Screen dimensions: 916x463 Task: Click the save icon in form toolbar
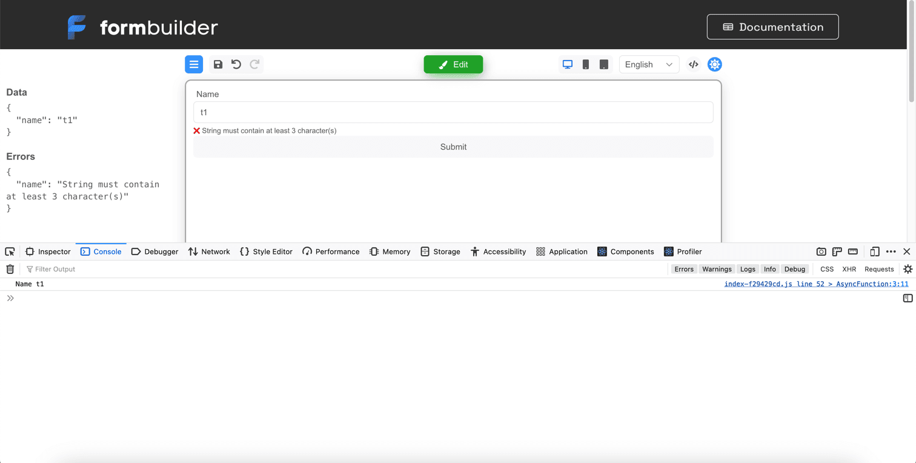tap(218, 64)
